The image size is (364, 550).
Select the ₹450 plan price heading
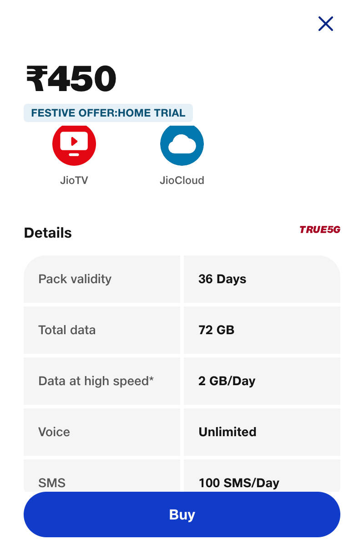[71, 79]
